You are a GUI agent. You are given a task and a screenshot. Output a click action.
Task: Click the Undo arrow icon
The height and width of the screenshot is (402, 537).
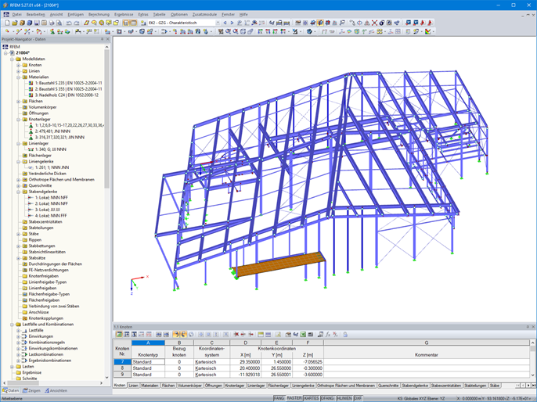[x=69, y=23]
